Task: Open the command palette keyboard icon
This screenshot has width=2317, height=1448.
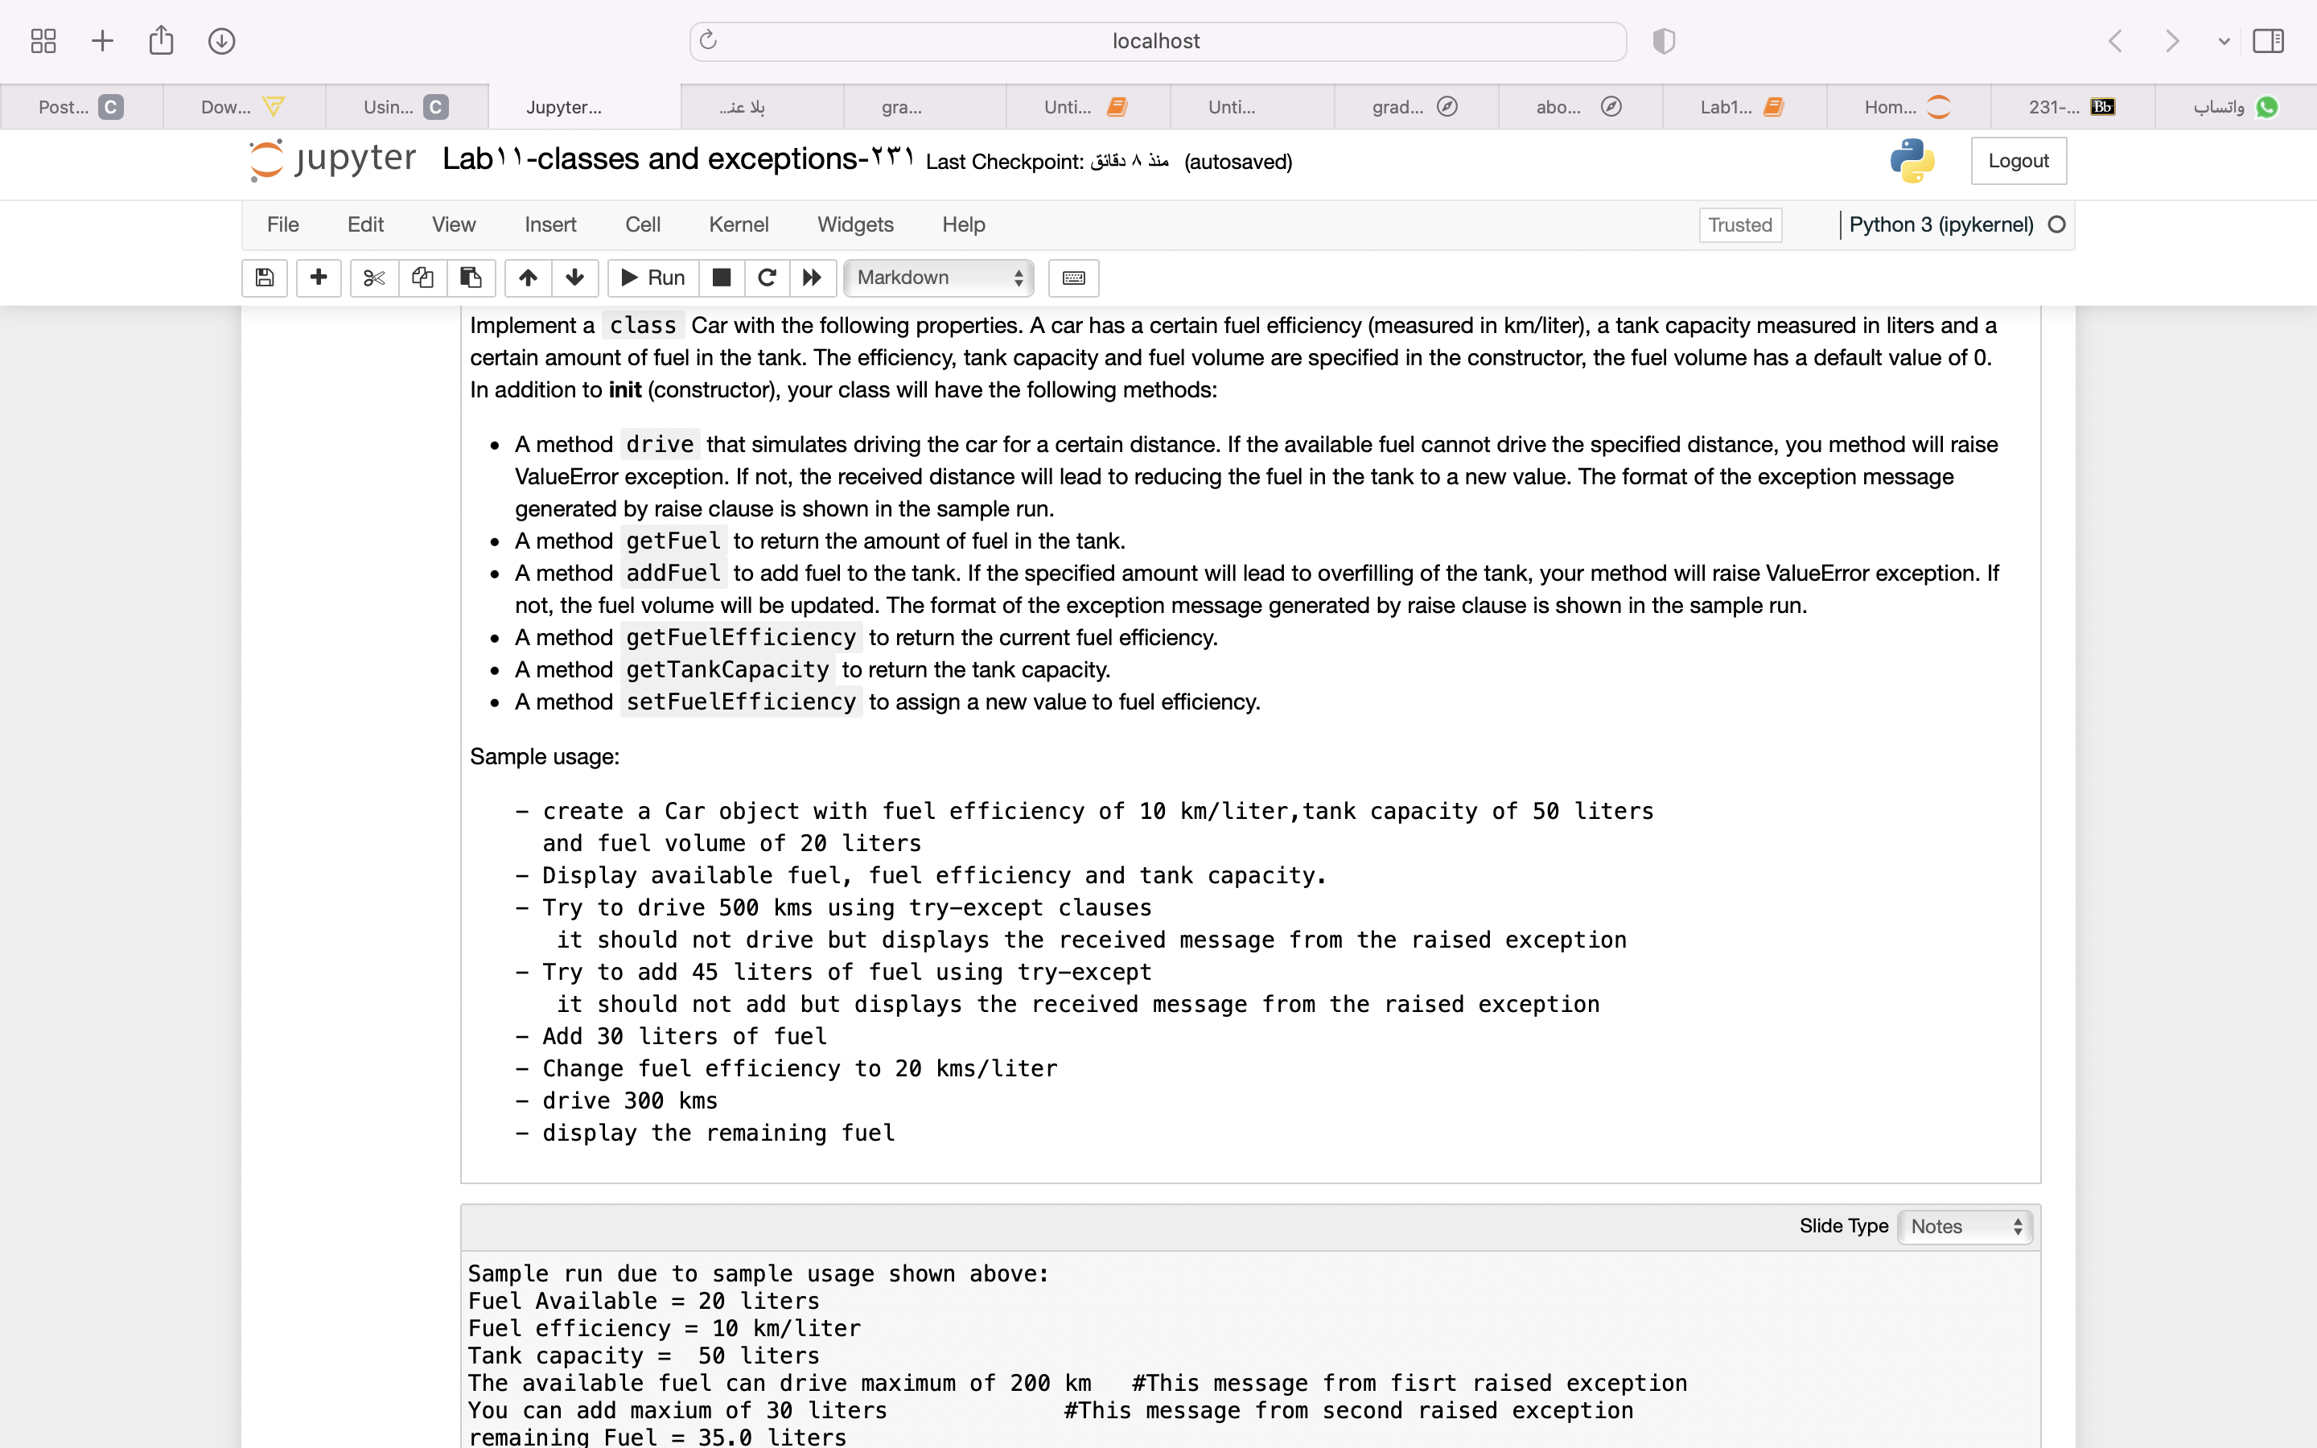Action: tap(1073, 278)
